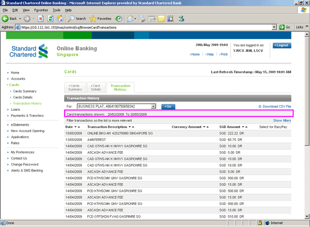Viewport: 310px width, 227px height.
Task: Open the Help menu in menu bar
Action: (x=68, y=10)
